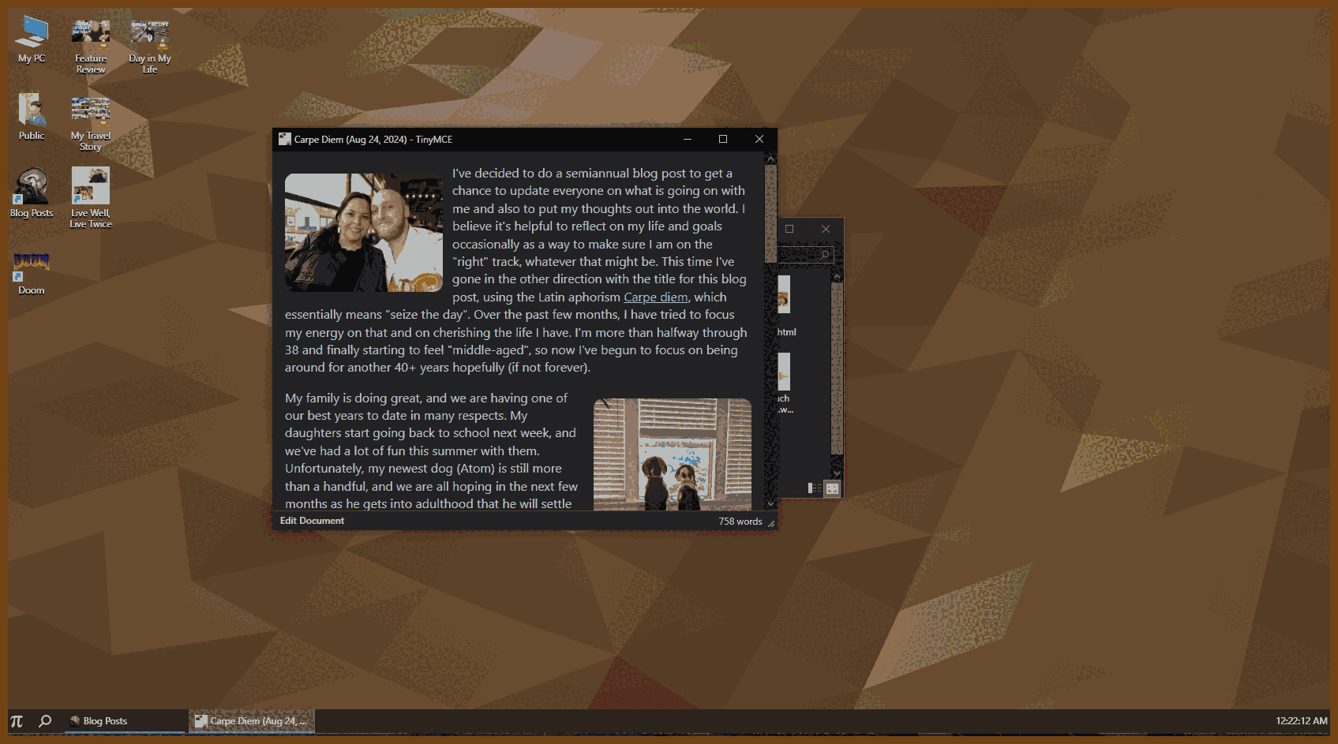This screenshot has width=1338, height=744.
Task: Click the editor's vertical scrollbar thumb
Action: pyautogui.click(x=770, y=213)
